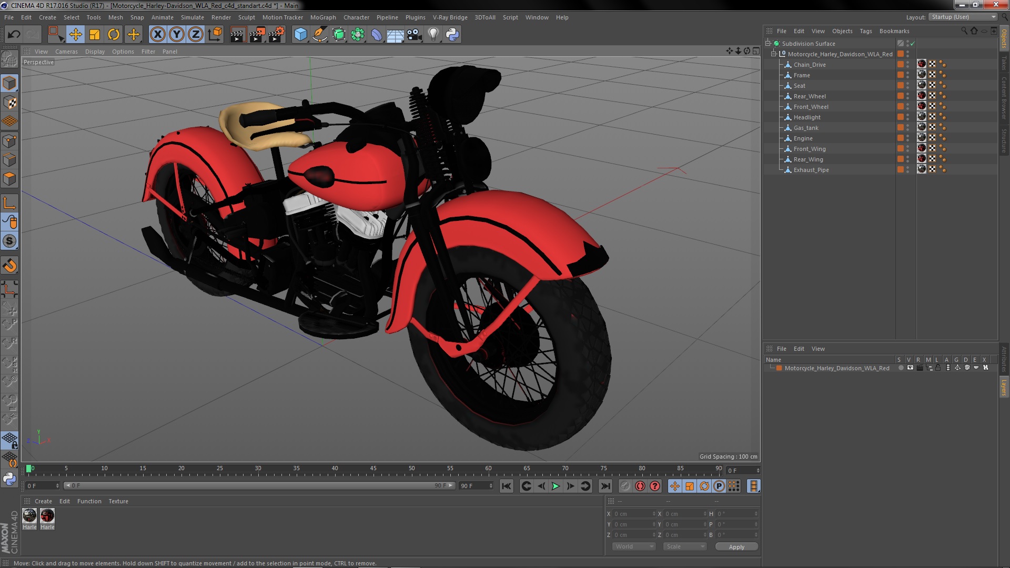Click the Undo arrow icon
This screenshot has height=568, width=1010.
[x=14, y=35]
